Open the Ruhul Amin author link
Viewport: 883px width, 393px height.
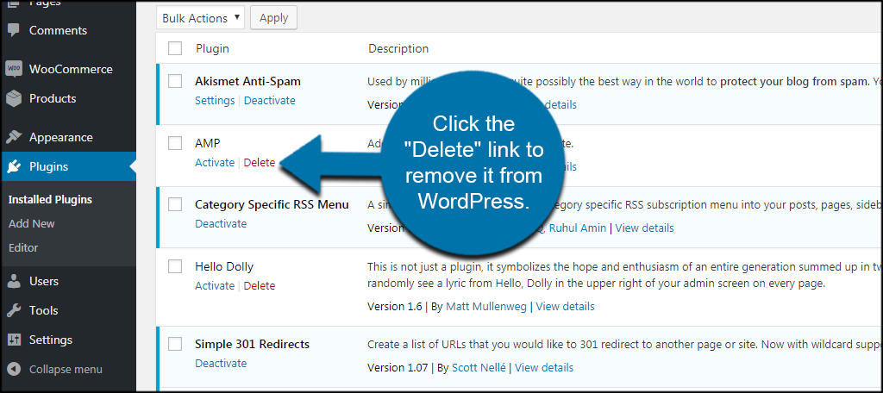point(577,228)
